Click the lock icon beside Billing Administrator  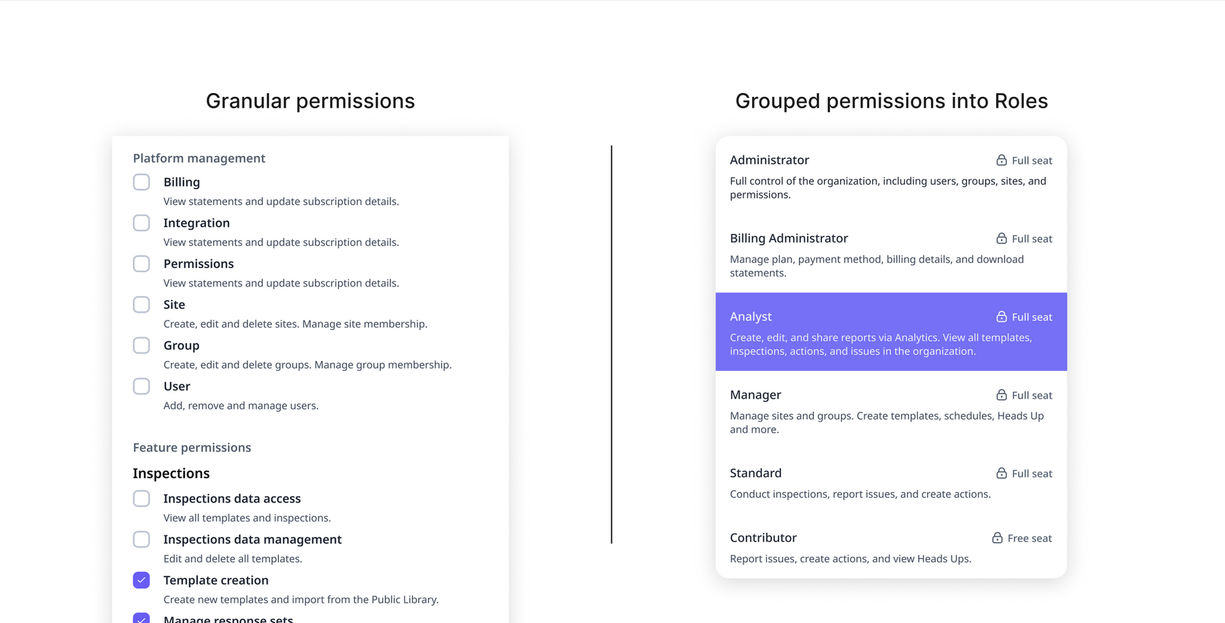tap(1002, 238)
